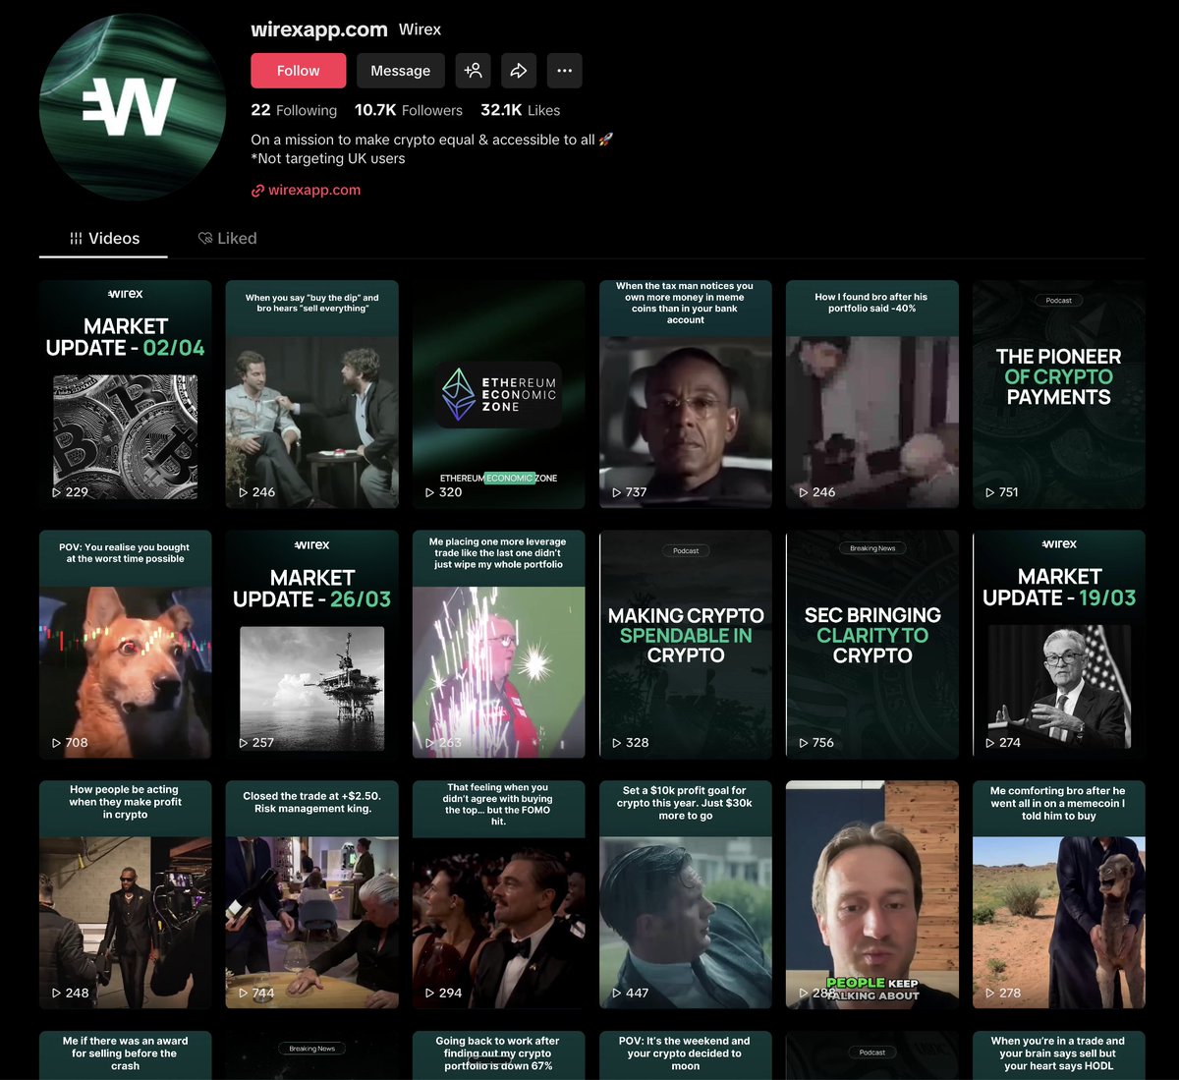Viewport: 1179px width, 1080px height.
Task: Click the 737 play count icon
Action: point(617,492)
